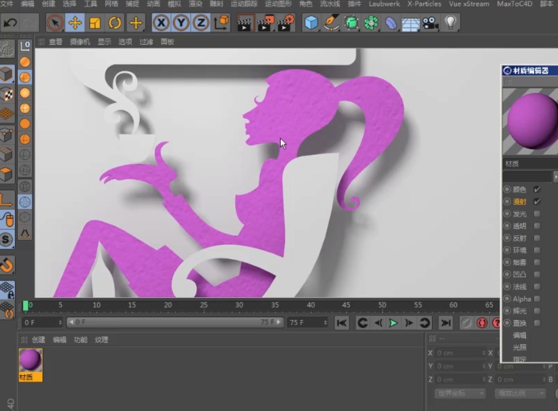The image size is (558, 411).
Task: Select the Move tool in the toolbar
Action: point(75,23)
